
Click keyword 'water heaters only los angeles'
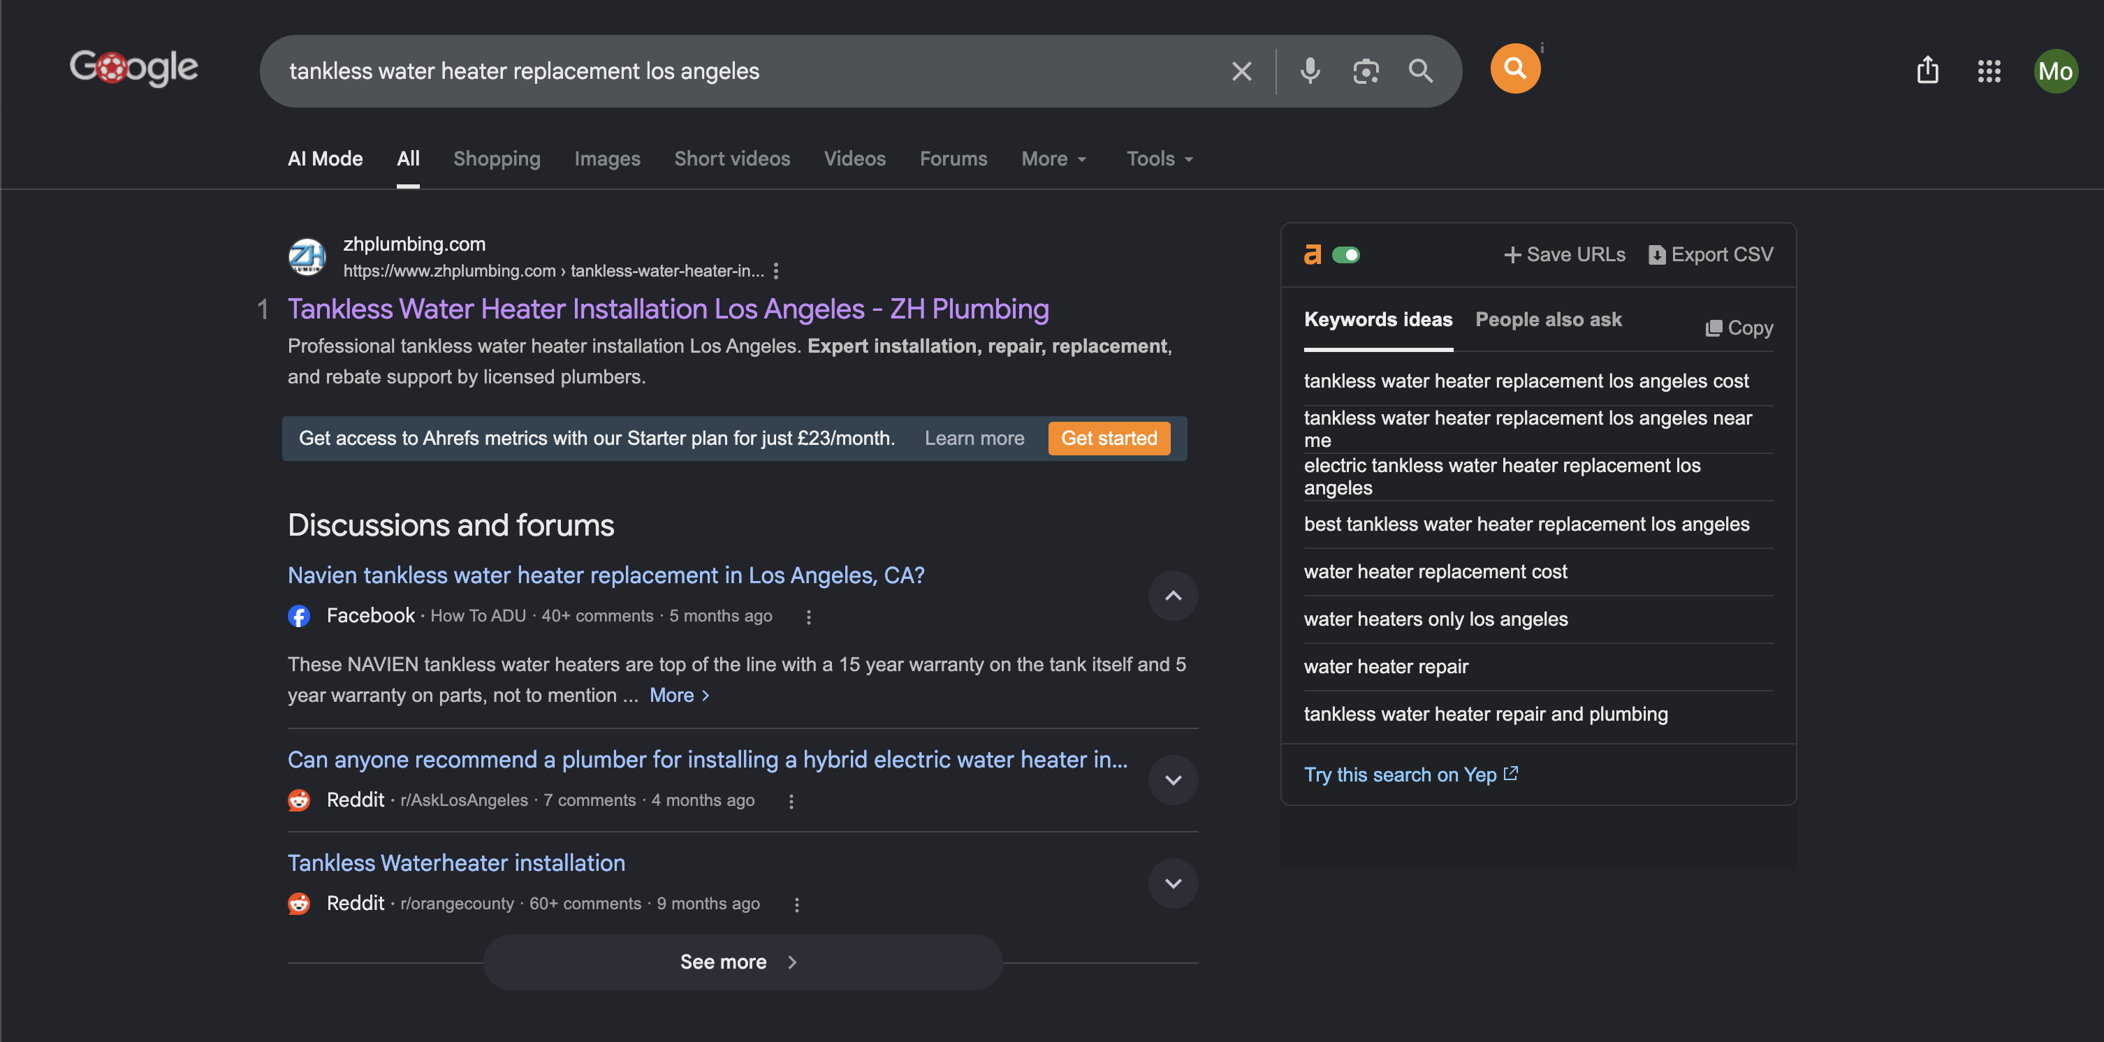pos(1435,619)
